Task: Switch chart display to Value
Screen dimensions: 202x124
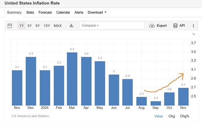Action: (158, 116)
